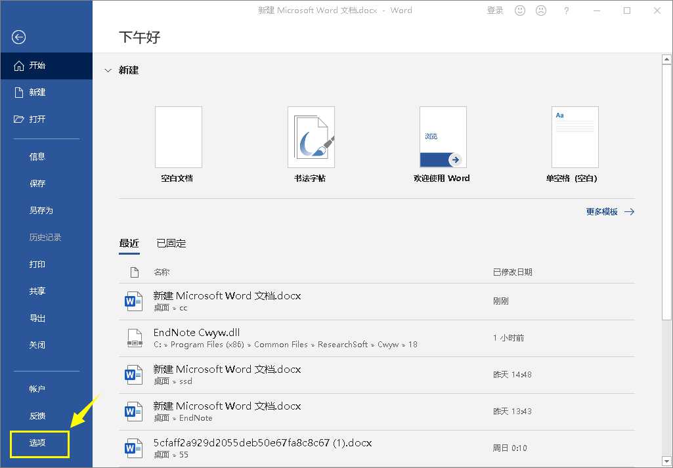Sort the list by 已修改日期 header
The width and height of the screenshot is (673, 468).
(x=513, y=272)
